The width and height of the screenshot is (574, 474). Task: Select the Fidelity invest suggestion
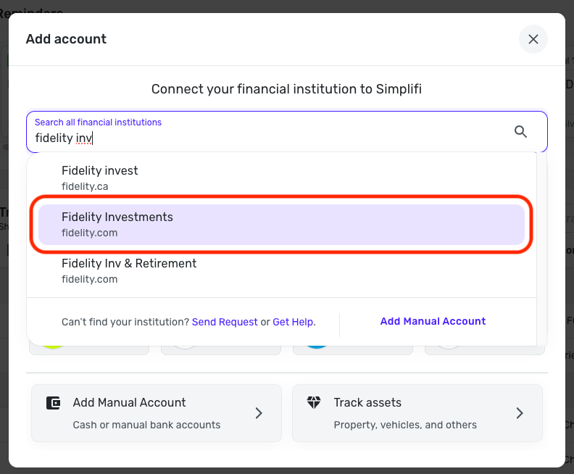pos(100,171)
